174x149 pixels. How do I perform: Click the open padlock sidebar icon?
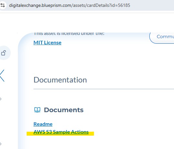coord(4,53)
